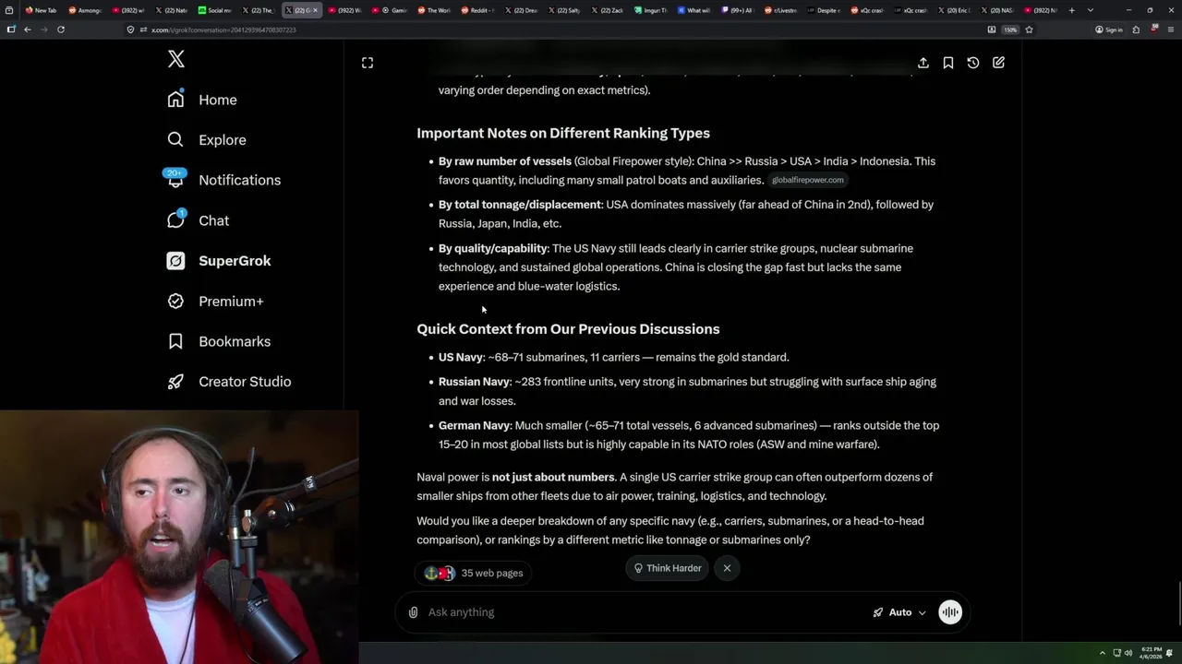The width and height of the screenshot is (1182, 664).
Task: Open the Auto model dropdown
Action: 899,612
